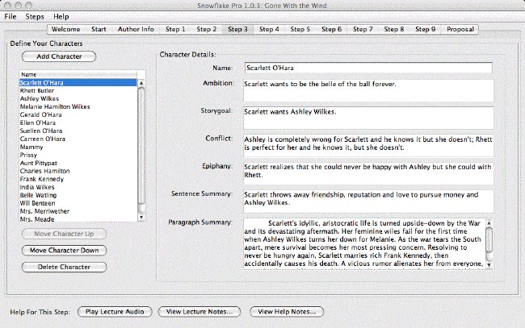The height and width of the screenshot is (328, 525).
Task: Go to the Step 1 tab
Action: click(175, 29)
